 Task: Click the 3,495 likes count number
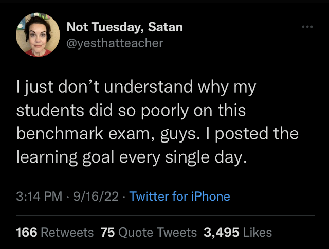[222, 233]
